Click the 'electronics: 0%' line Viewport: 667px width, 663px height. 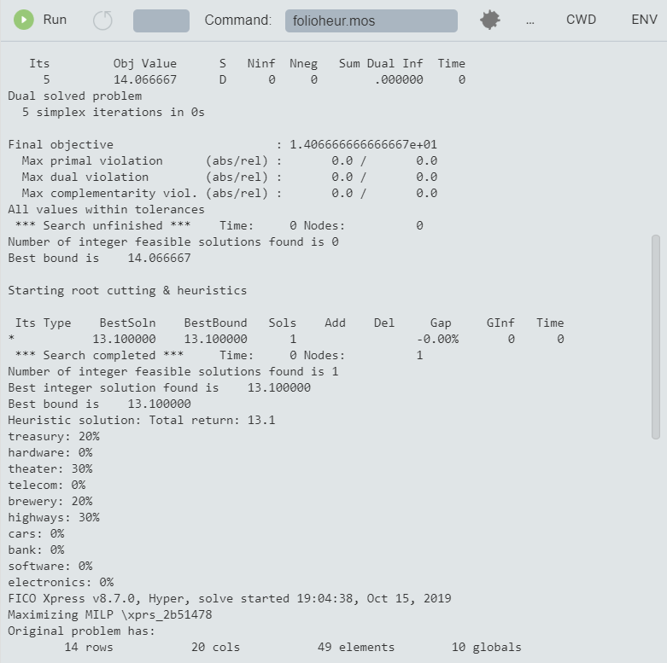61,582
